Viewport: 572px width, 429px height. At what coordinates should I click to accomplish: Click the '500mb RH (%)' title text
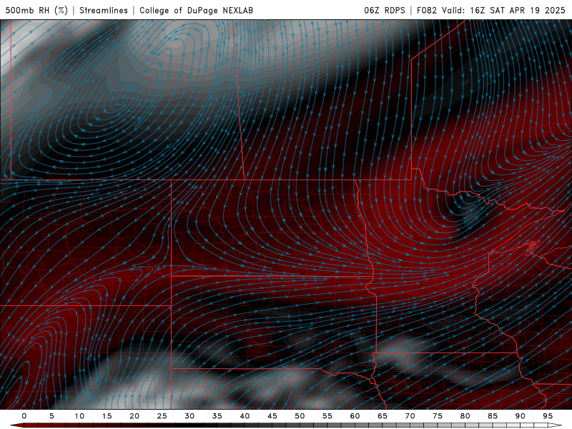coord(36,10)
